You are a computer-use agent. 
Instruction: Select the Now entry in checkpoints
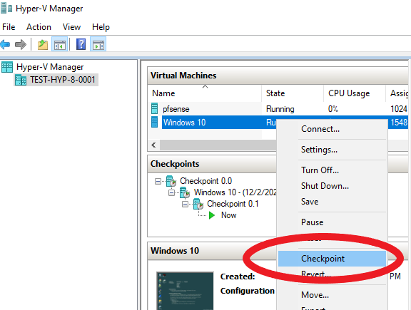[x=229, y=215]
